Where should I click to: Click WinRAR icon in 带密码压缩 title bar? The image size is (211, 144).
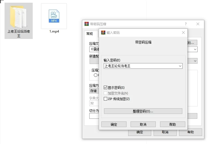[87, 24]
